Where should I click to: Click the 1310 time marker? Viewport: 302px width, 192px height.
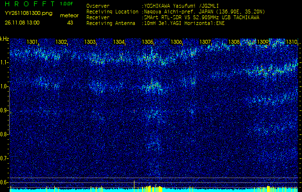coord(291,42)
